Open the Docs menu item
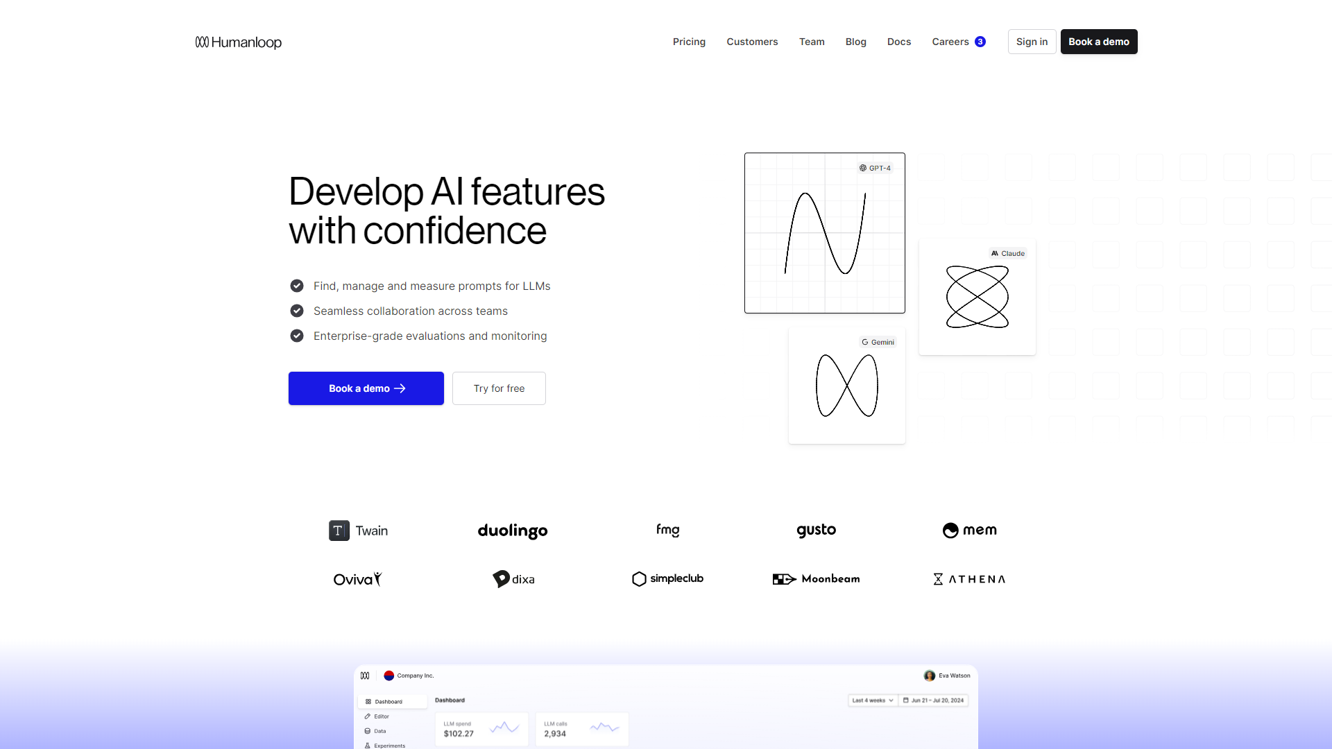Image resolution: width=1332 pixels, height=749 pixels. point(899,41)
